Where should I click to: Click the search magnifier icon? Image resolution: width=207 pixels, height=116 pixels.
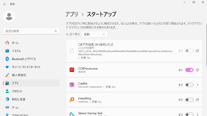pyautogui.click(x=56, y=31)
